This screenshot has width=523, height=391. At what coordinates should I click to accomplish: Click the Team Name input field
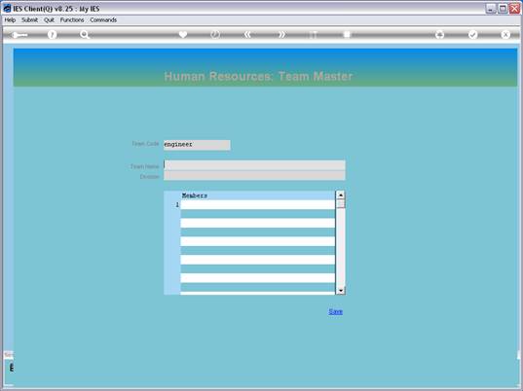coord(254,165)
